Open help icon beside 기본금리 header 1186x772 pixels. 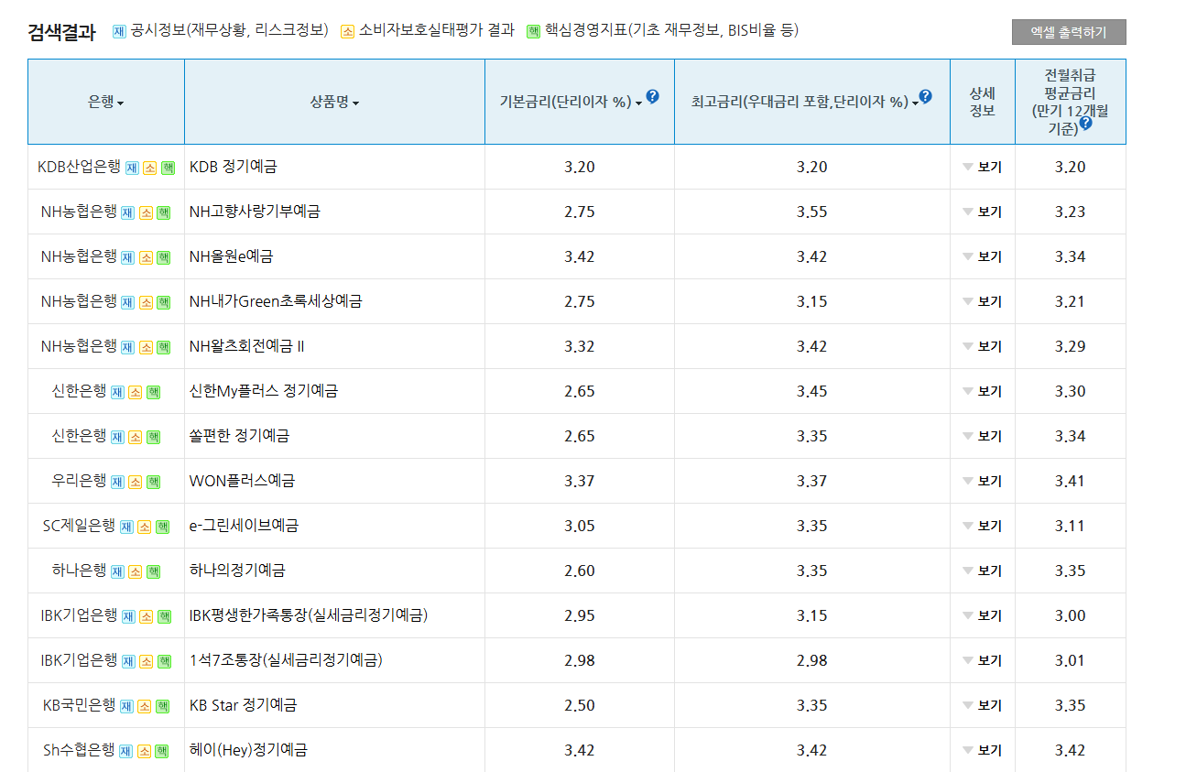(x=652, y=97)
